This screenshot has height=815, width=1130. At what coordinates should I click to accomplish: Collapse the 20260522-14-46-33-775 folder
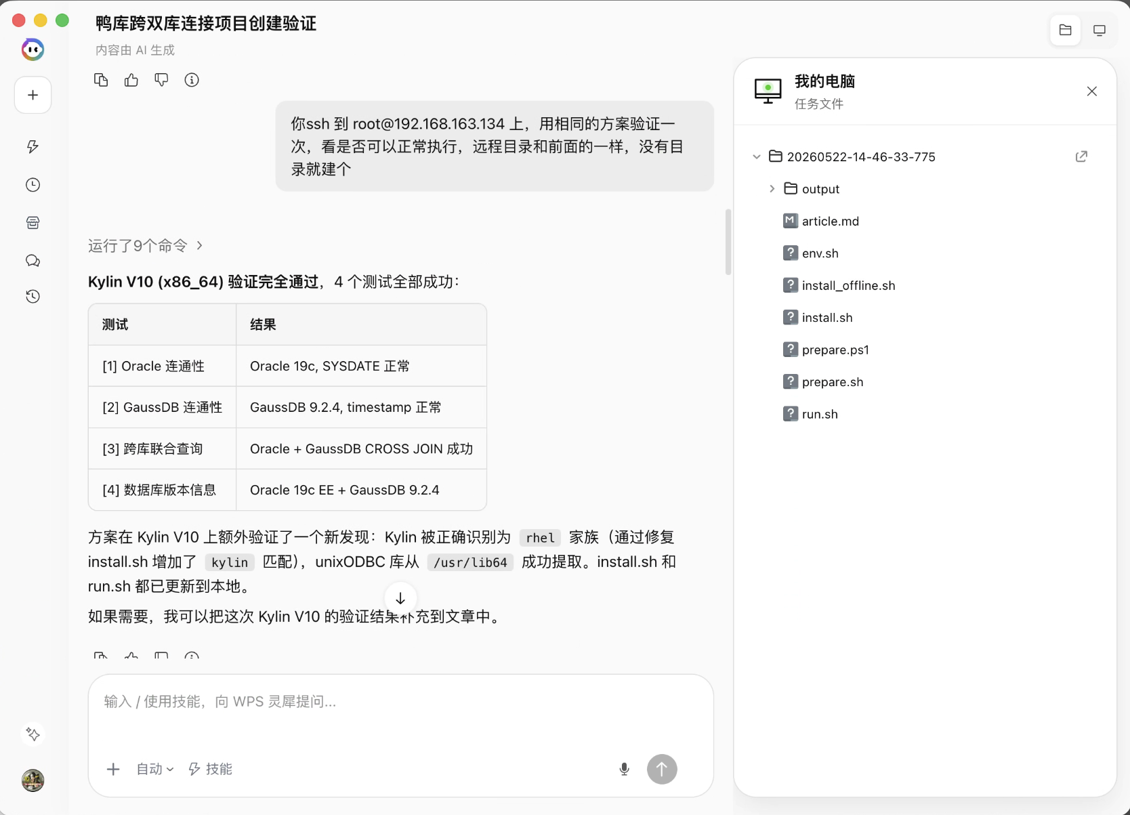click(x=757, y=156)
